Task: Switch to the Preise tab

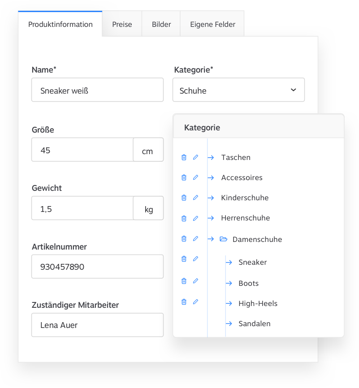Action: click(122, 24)
